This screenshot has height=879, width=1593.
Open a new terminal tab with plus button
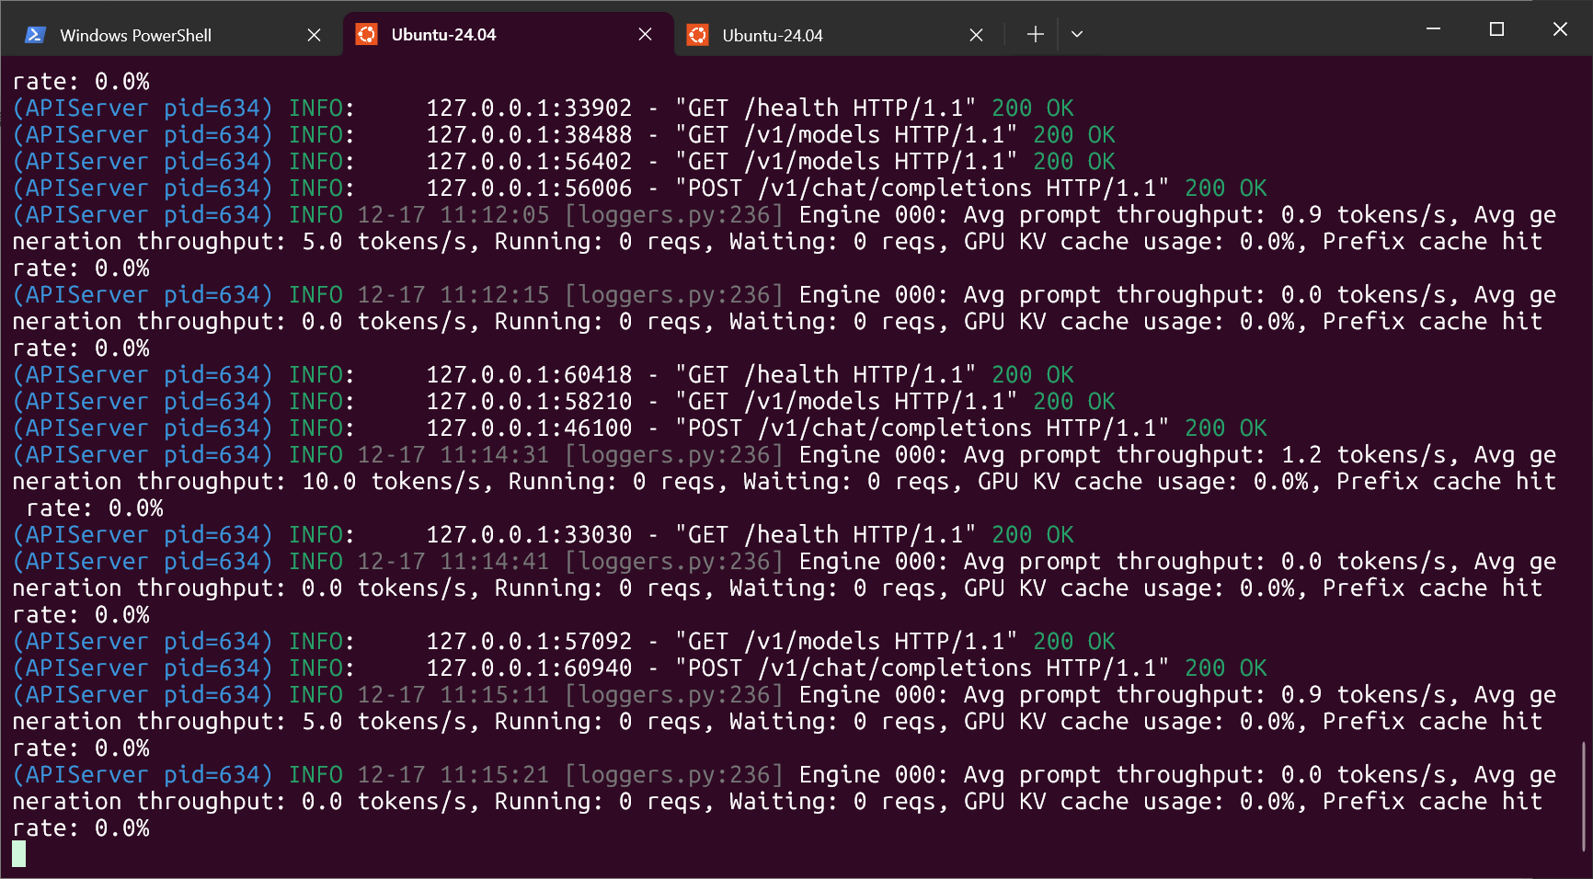1035,34
